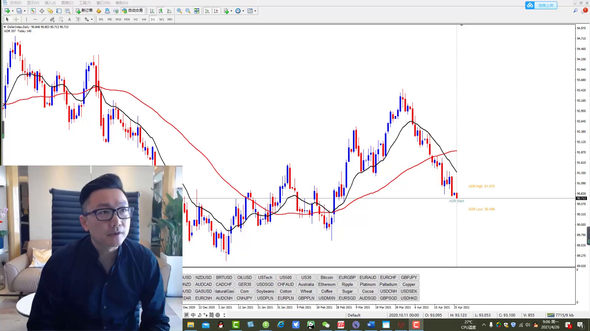Viewport: 590px width, 331px height.
Task: Select the arrows drawing tool
Action: (87, 19)
